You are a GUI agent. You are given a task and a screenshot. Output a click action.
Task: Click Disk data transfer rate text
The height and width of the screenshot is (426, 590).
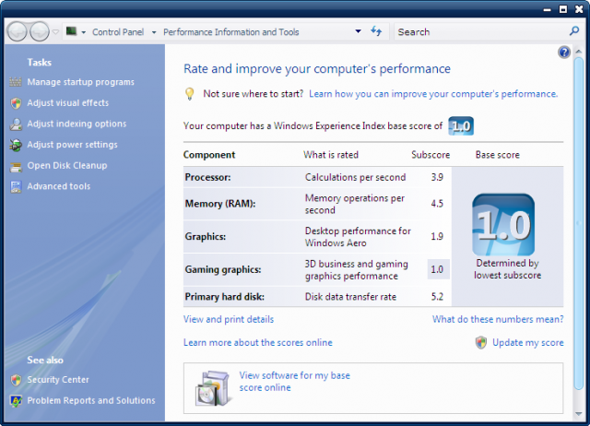(x=350, y=297)
